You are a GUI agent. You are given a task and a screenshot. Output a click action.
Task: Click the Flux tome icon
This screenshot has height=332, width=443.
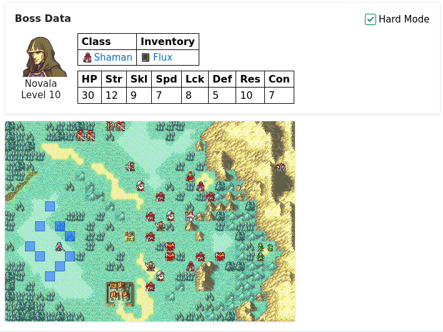pos(145,58)
